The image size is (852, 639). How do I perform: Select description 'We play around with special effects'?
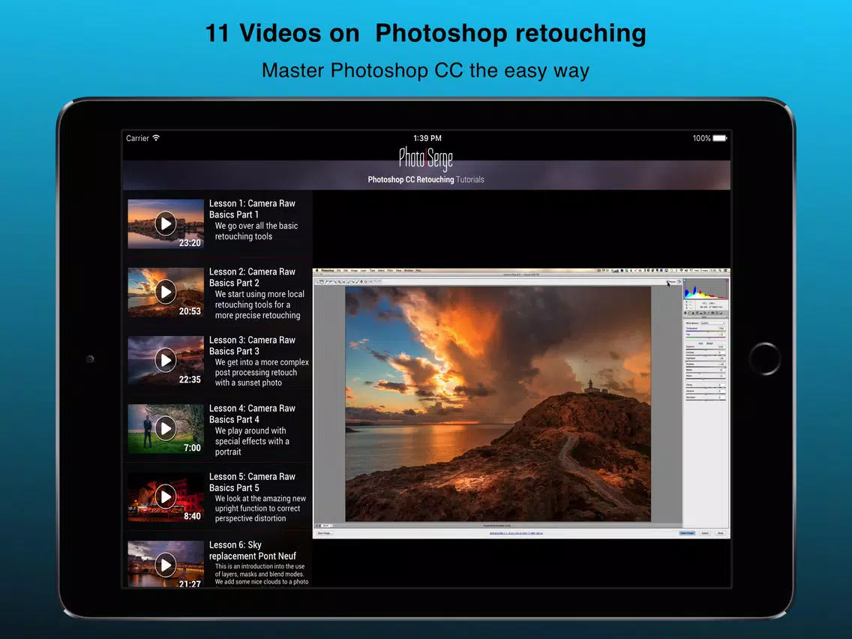coord(252,441)
